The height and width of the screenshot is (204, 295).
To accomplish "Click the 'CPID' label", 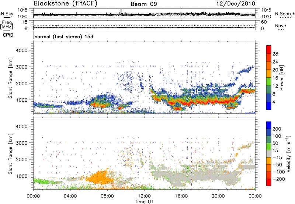I will coord(8,35).
